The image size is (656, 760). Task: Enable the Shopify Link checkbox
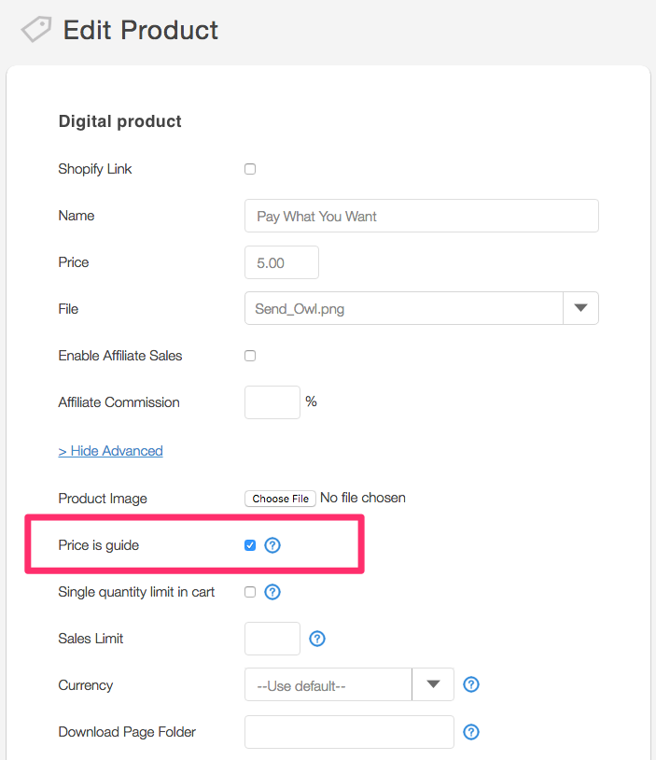250,169
